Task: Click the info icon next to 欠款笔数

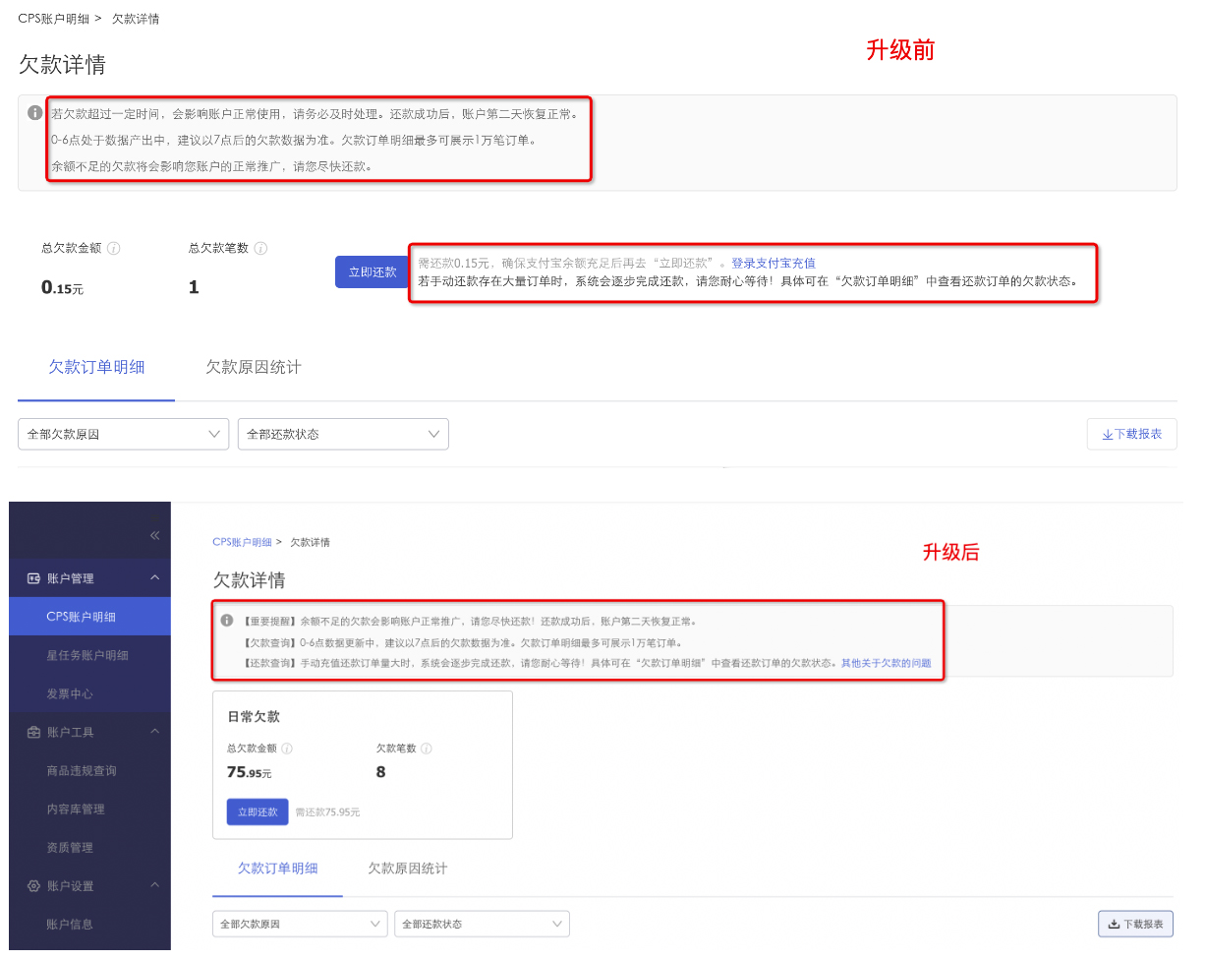Action: click(x=427, y=749)
